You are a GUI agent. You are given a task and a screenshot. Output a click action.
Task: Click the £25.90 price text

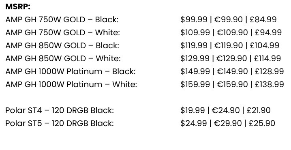262,124
